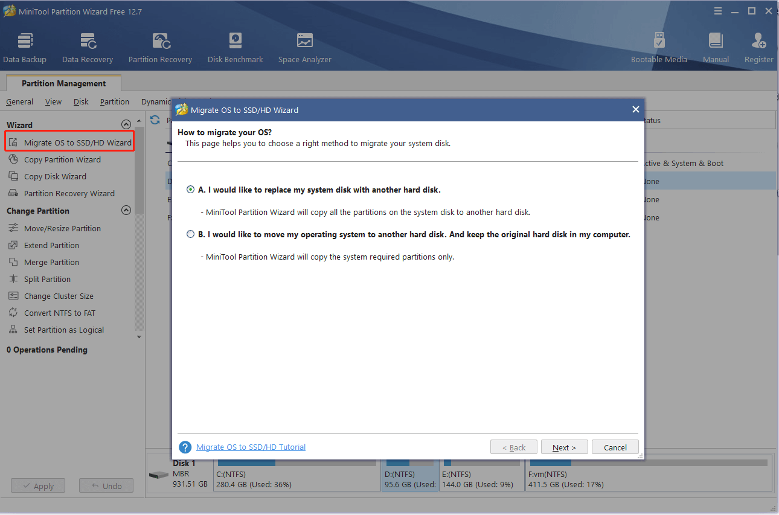Open the Space Analyzer tool
Image resolution: width=779 pixels, height=515 pixels.
(x=305, y=48)
